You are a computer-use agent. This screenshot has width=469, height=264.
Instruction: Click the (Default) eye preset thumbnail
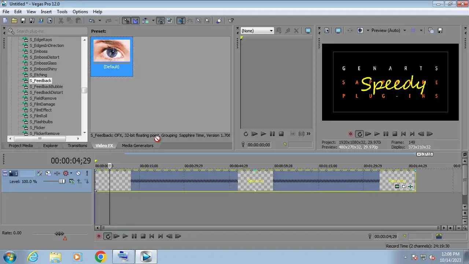(112, 57)
